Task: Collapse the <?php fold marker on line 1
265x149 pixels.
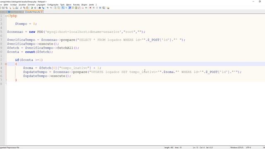Action: (x=6, y=16)
